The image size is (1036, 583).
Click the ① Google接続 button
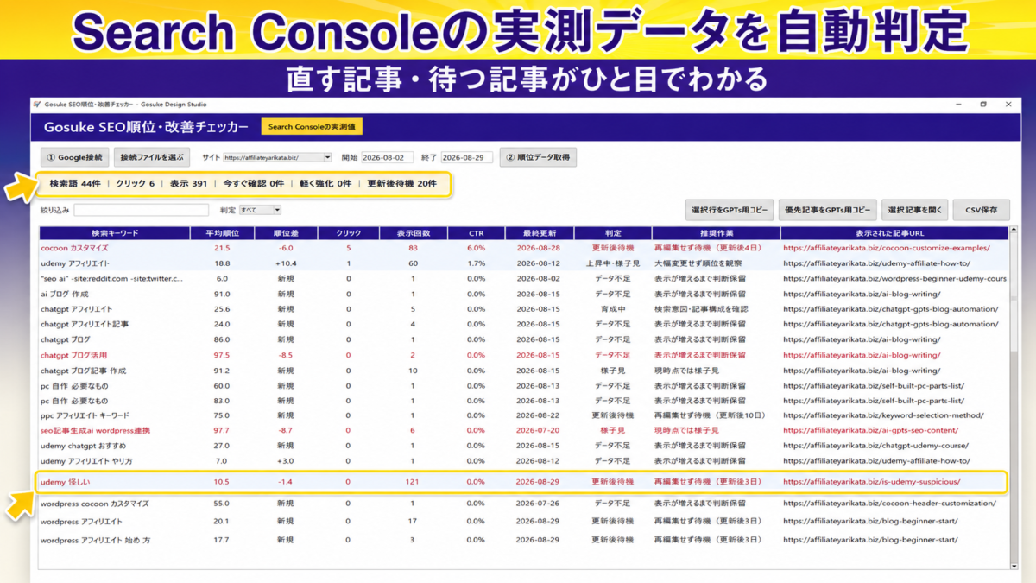[x=75, y=157]
